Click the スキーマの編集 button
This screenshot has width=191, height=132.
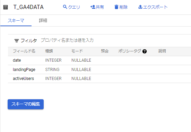[26, 104]
